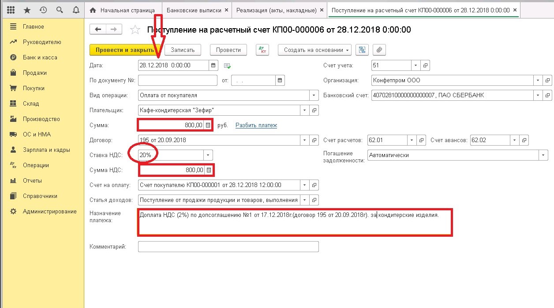
Task: Go back with the left arrow button
Action: pos(98,29)
